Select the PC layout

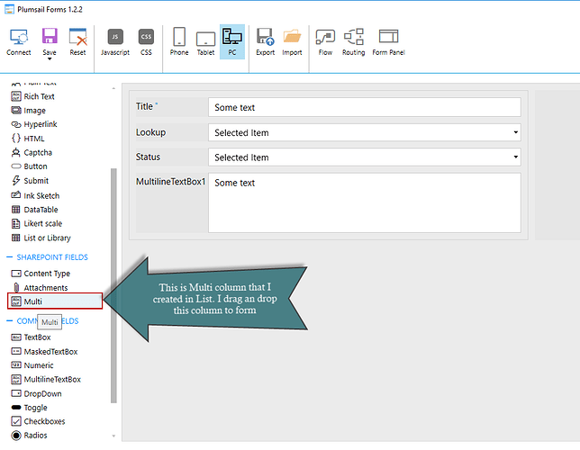pyautogui.click(x=232, y=42)
